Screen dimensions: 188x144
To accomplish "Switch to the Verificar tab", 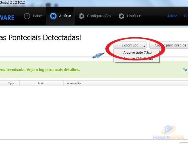I will pos(60,16).
